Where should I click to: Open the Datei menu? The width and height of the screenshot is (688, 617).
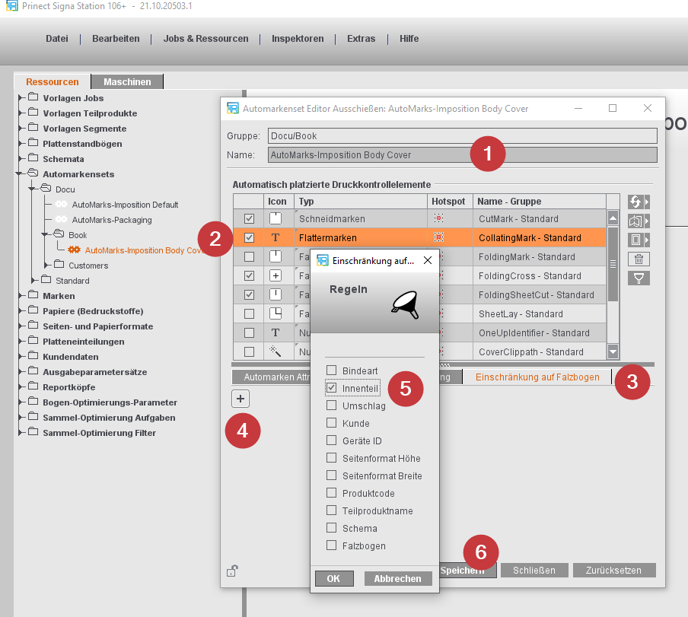click(x=57, y=39)
